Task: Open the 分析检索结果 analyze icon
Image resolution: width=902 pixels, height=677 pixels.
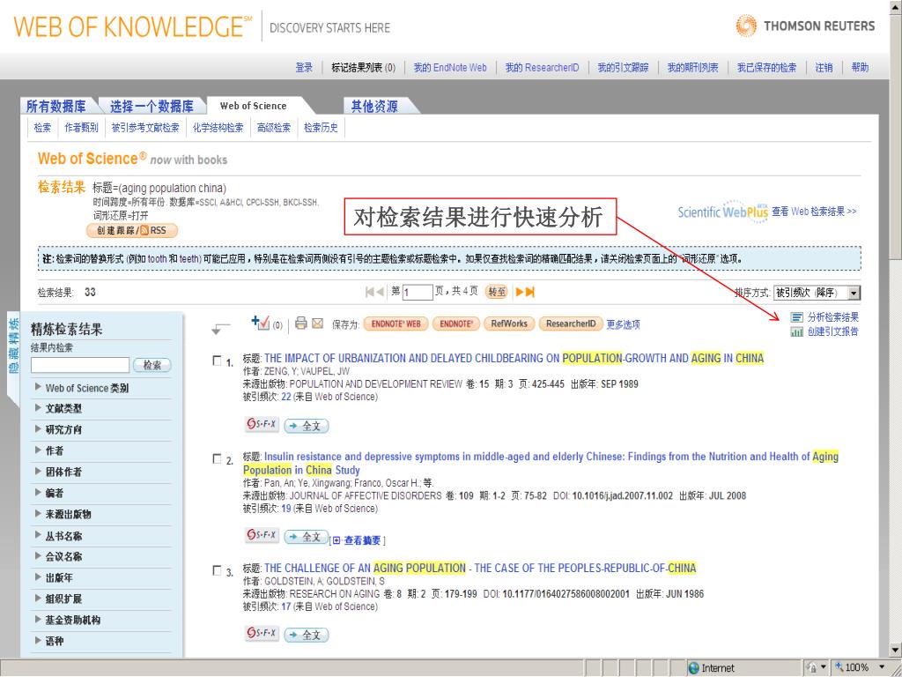Action: pyautogui.click(x=796, y=317)
